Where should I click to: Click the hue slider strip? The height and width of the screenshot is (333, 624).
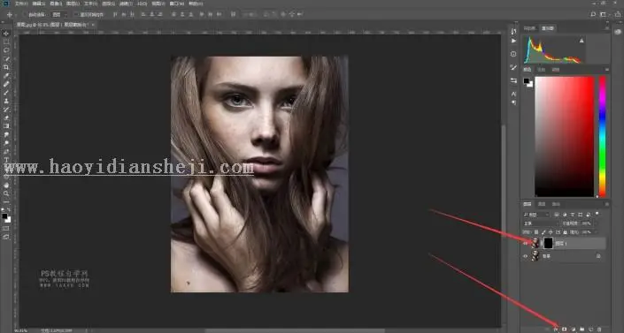[602, 136]
